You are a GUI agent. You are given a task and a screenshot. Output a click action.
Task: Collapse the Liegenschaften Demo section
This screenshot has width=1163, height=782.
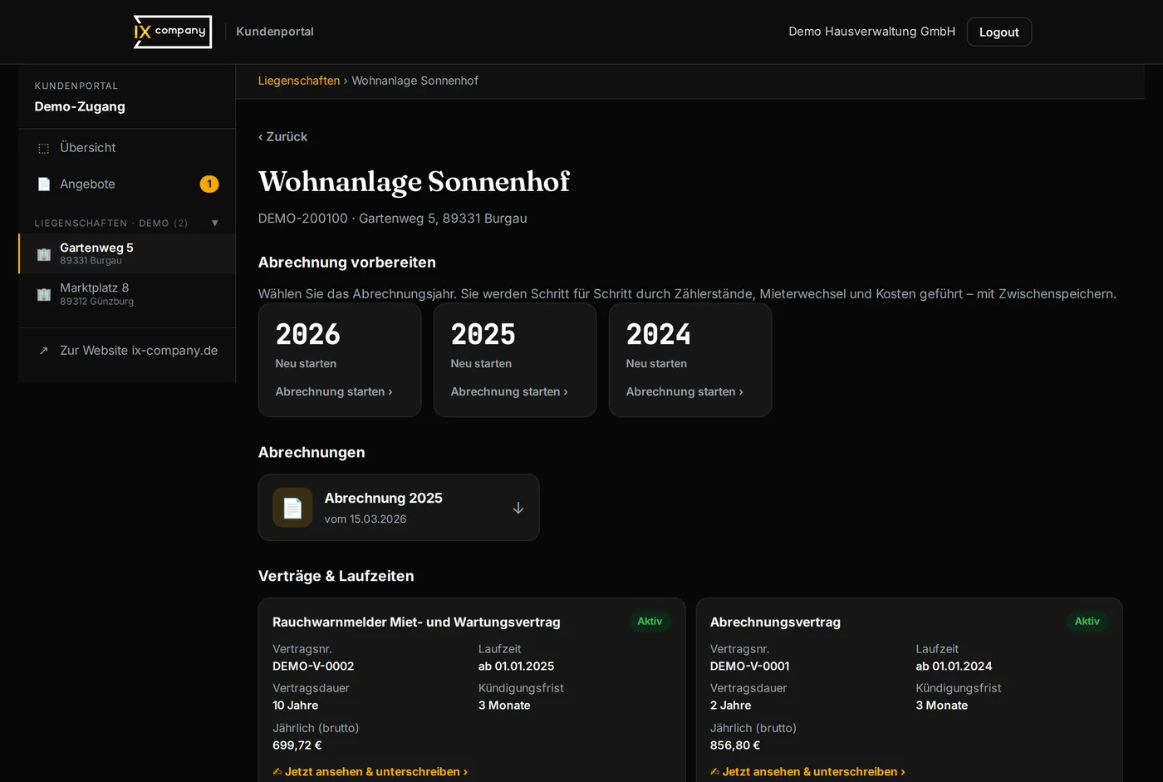(x=215, y=223)
